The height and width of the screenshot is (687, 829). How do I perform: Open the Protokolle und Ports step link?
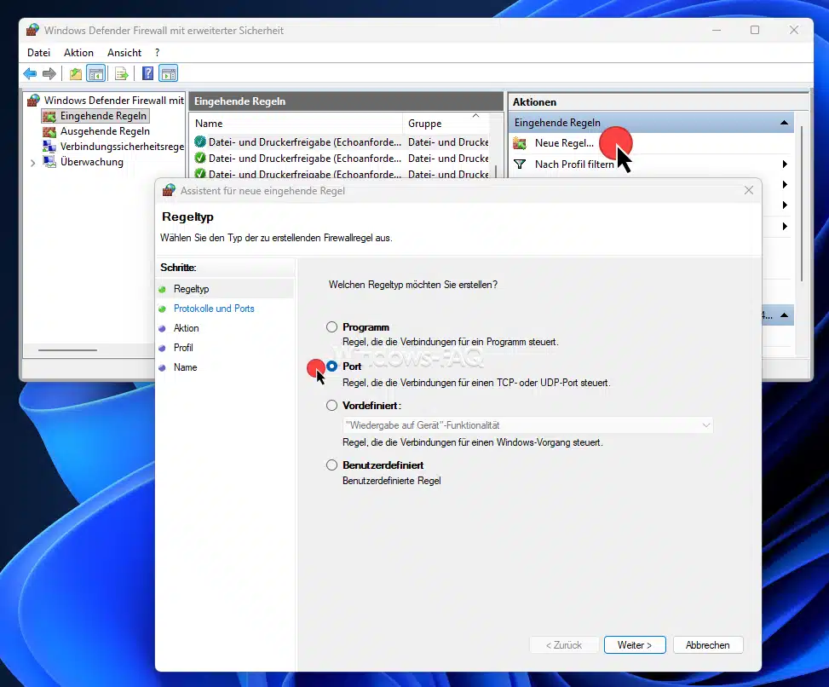click(214, 309)
